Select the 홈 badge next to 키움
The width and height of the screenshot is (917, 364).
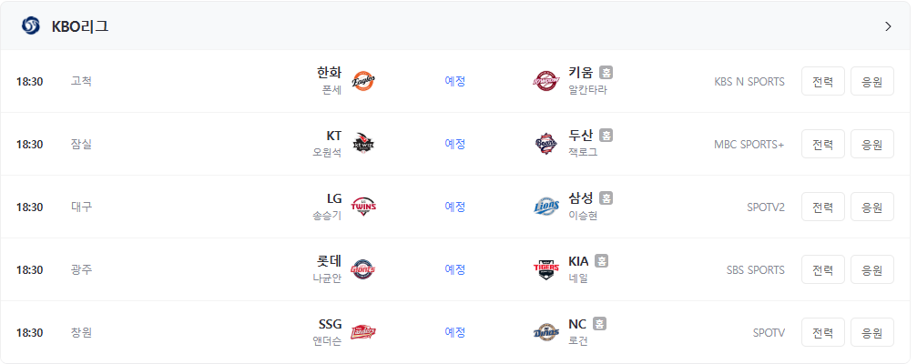click(606, 73)
